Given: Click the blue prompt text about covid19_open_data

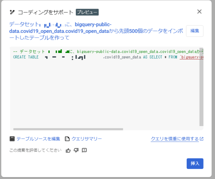Looking at the screenshot, I should [96, 31].
